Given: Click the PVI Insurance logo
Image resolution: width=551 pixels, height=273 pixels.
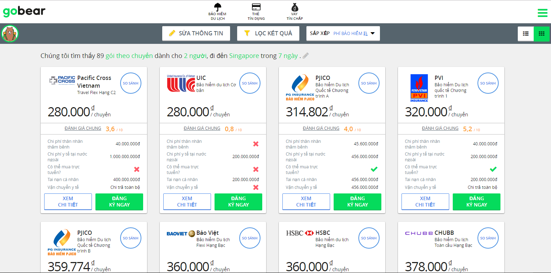Looking at the screenshot, I should pos(419,88).
